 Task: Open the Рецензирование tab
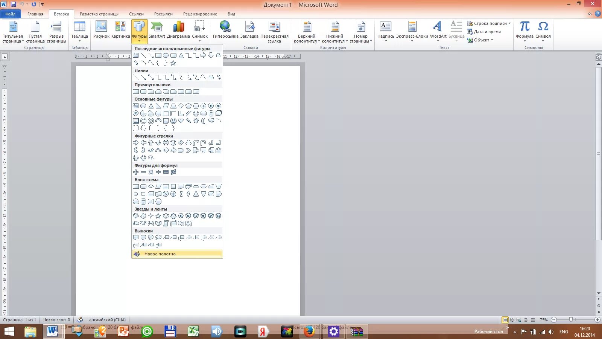pyautogui.click(x=200, y=14)
